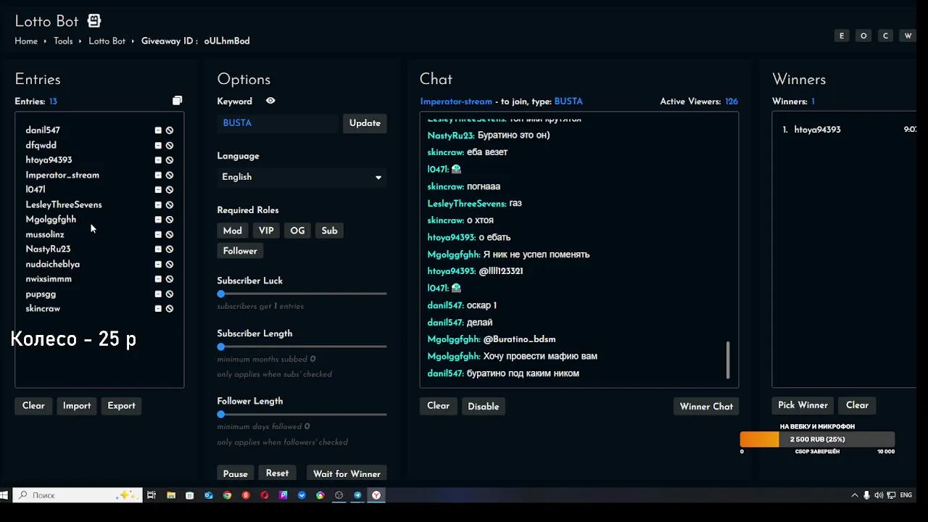
Task: Remove Imperator_stream entry with minus icon
Action: pos(158,175)
